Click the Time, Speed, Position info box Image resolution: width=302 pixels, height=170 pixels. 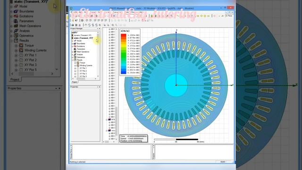pyautogui.click(x=134, y=138)
